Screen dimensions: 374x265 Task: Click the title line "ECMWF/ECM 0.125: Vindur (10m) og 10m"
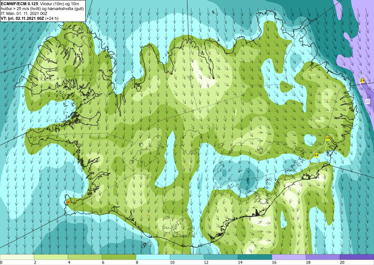click(40, 3)
